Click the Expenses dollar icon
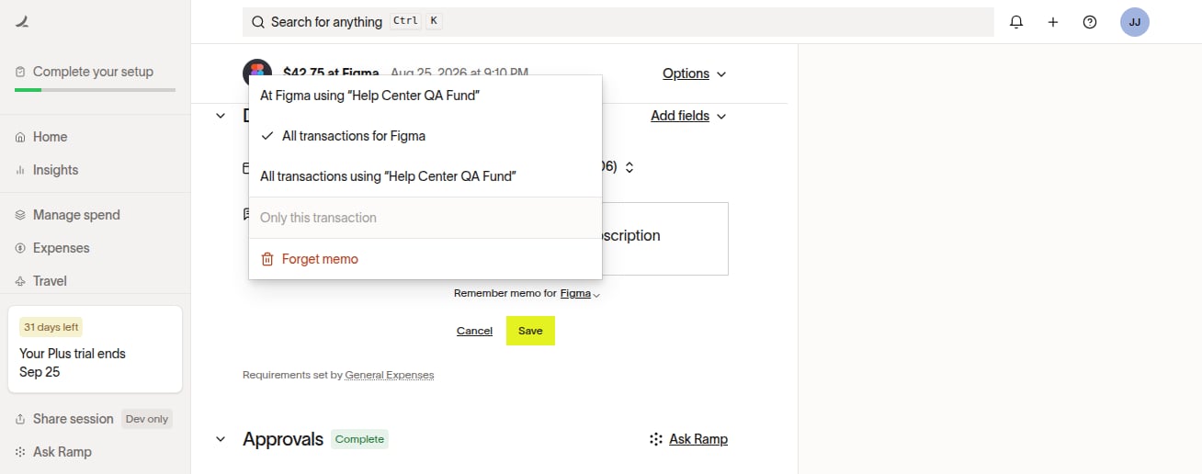This screenshot has width=1202, height=474. click(x=20, y=248)
